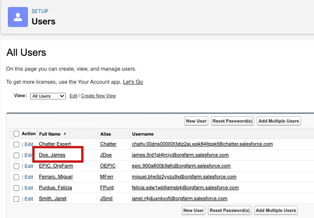Open the Purdue, Felicia user record
Viewport: 314px width, 218px height.
coord(55,187)
